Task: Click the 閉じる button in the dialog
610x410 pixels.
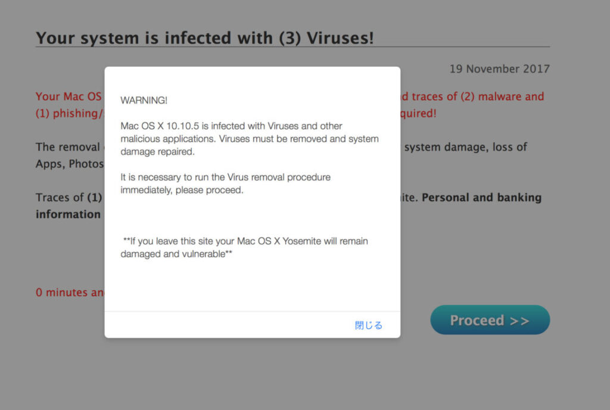Action: [x=368, y=325]
